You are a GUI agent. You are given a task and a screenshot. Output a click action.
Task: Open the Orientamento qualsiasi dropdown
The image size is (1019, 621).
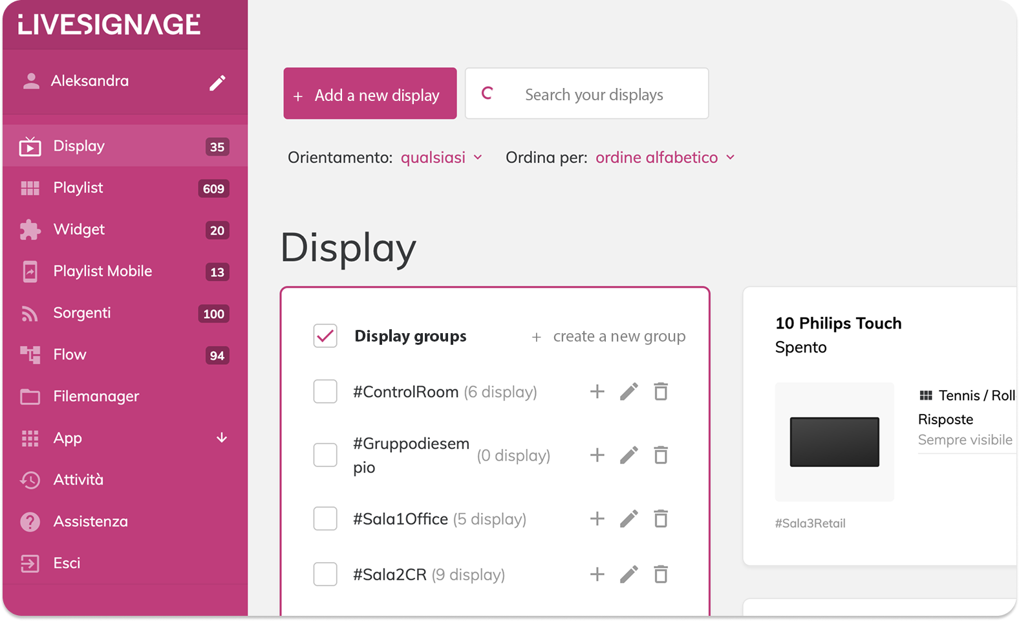(x=442, y=157)
